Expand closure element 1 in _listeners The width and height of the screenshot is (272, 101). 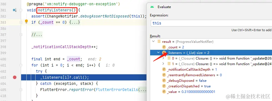click(163, 64)
